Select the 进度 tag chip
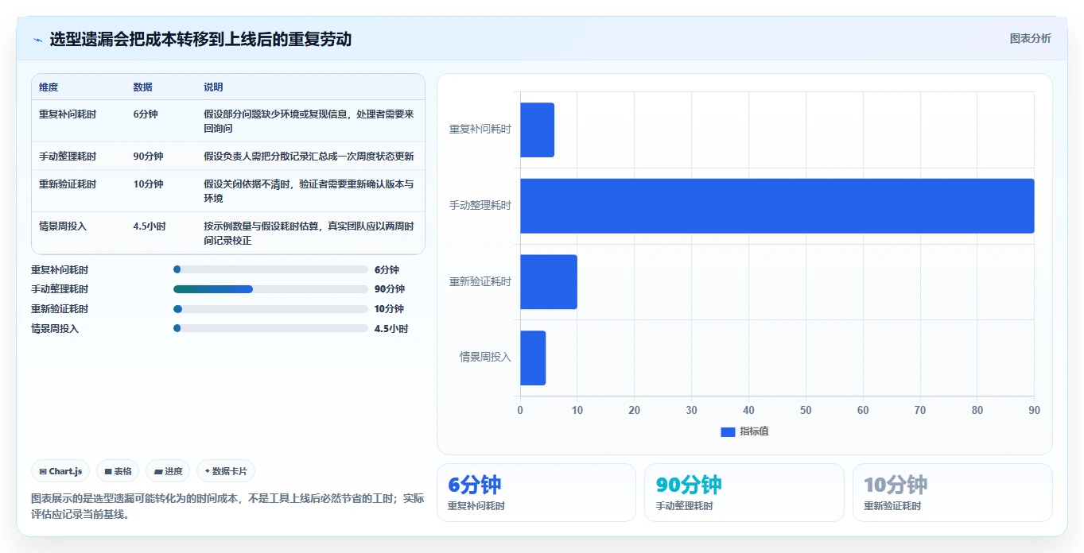Image resolution: width=1084 pixels, height=553 pixels. [x=168, y=471]
